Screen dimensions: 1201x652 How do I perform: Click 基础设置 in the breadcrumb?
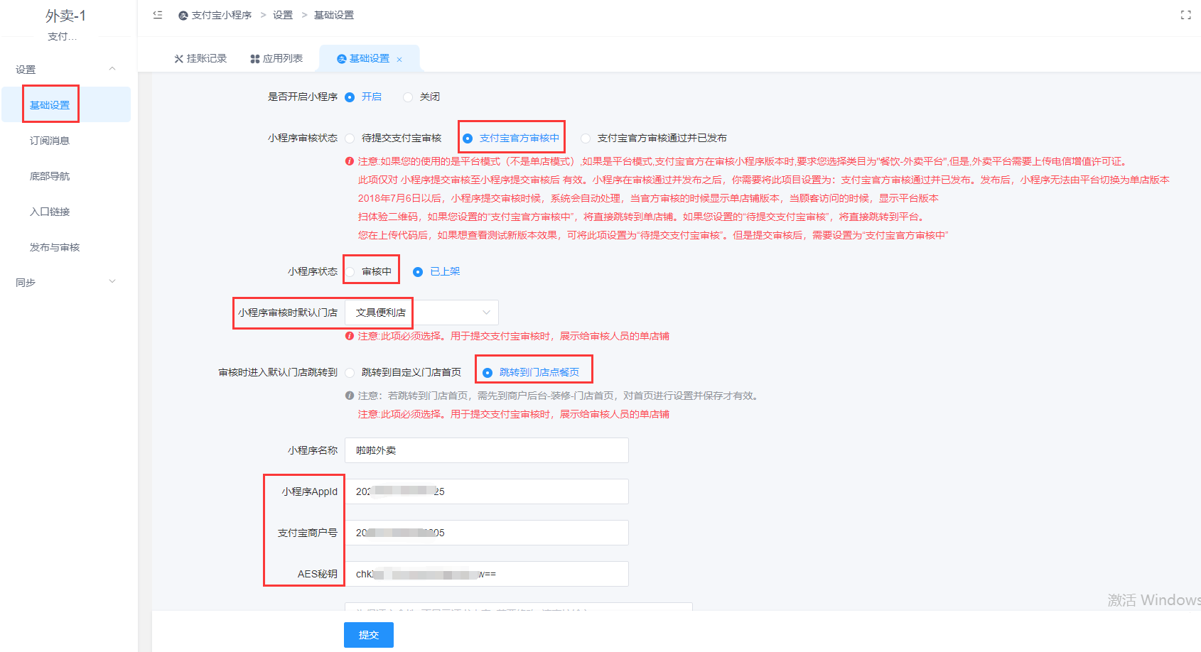[x=334, y=15]
